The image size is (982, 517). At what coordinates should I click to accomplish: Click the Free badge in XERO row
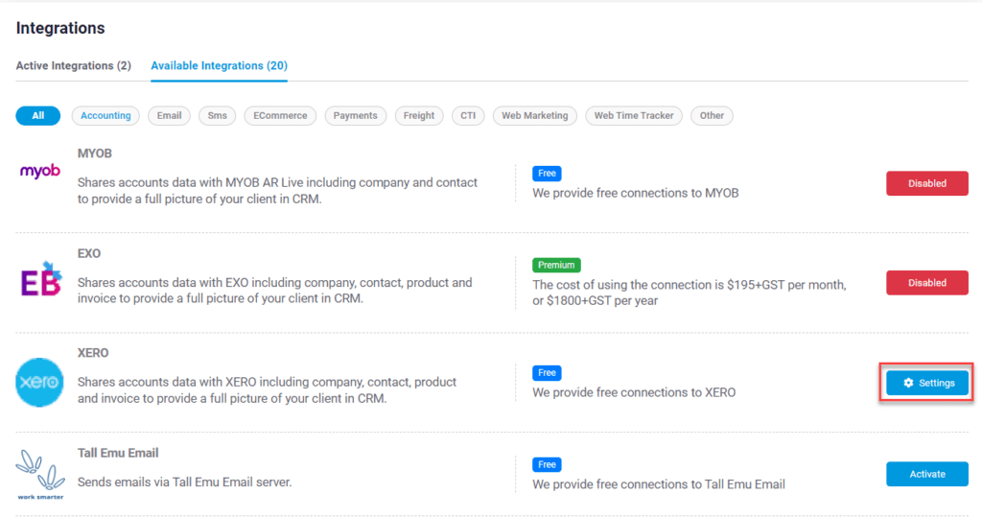point(547,373)
